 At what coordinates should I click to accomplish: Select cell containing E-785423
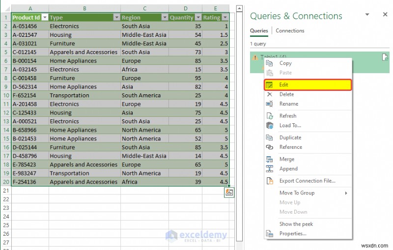click(30, 165)
